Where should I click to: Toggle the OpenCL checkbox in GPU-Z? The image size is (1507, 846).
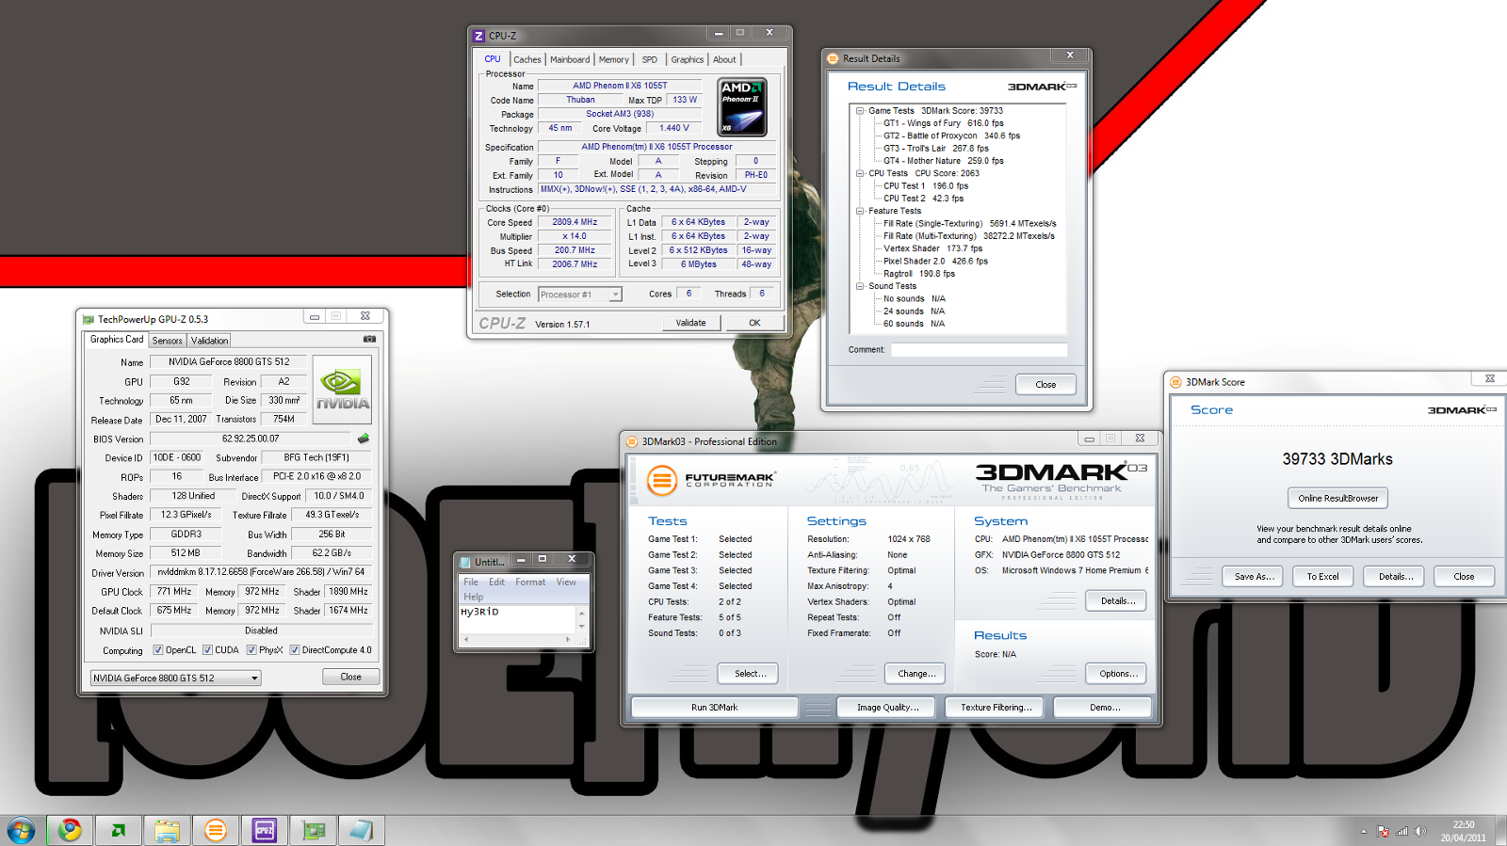(x=158, y=650)
